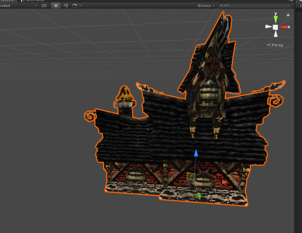This screenshot has height=233, width=302.
Task: Enable 2D view mode
Action: click(44, 6)
